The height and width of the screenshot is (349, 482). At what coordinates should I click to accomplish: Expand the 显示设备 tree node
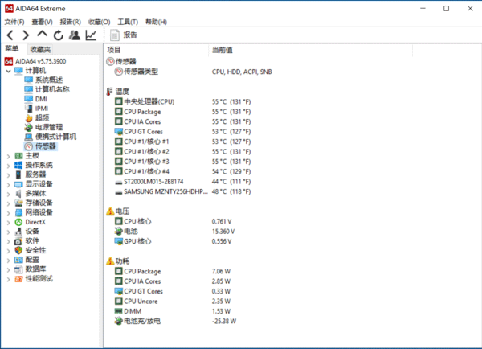(8, 185)
